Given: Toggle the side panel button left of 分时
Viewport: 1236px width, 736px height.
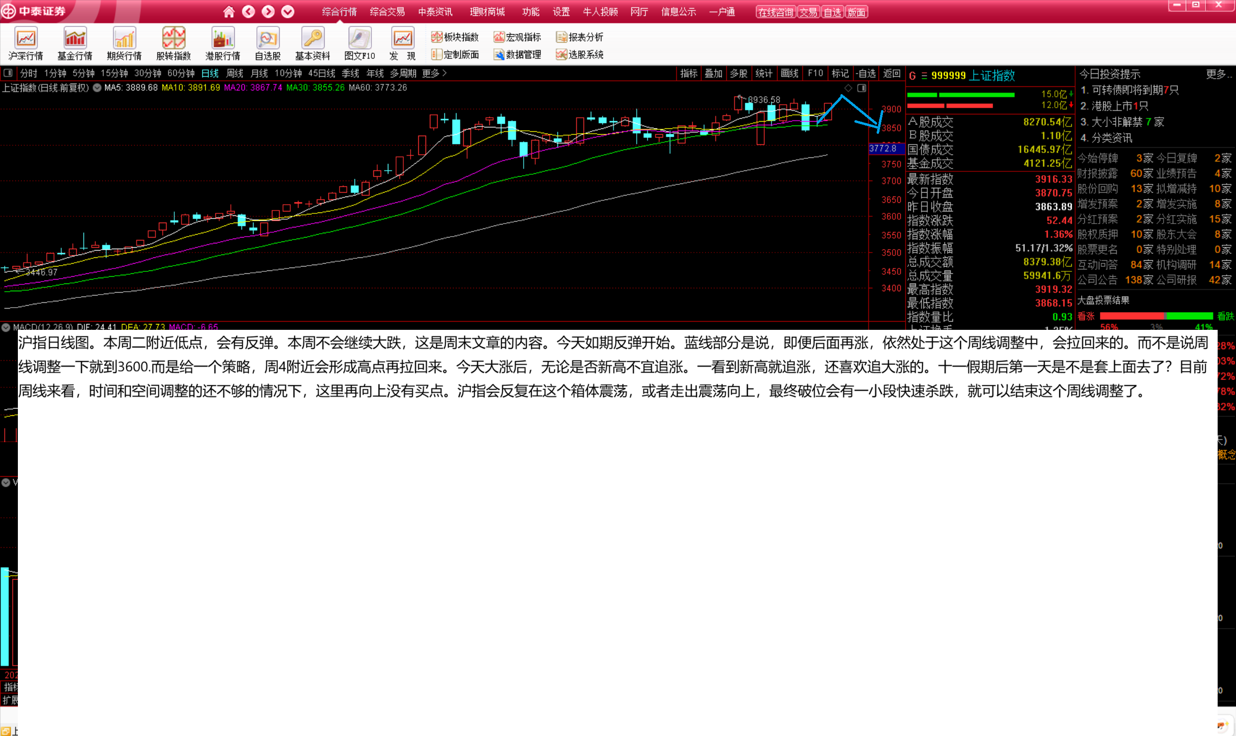Looking at the screenshot, I should point(8,73).
